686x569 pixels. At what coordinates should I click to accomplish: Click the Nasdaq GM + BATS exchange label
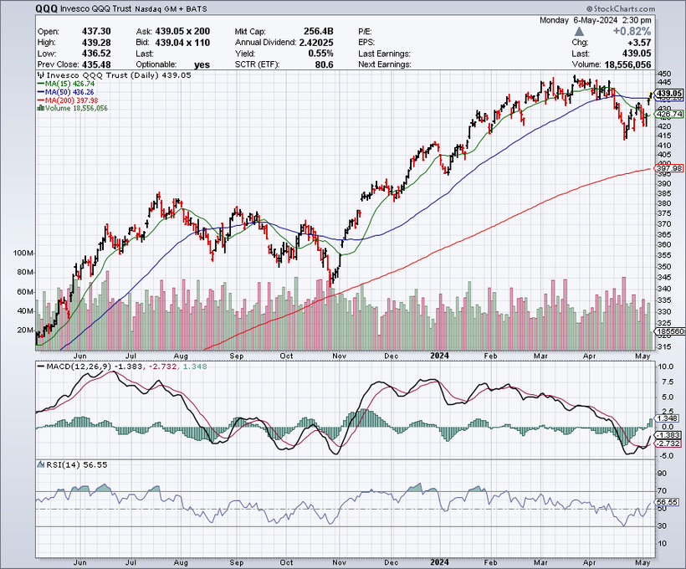click(x=171, y=8)
